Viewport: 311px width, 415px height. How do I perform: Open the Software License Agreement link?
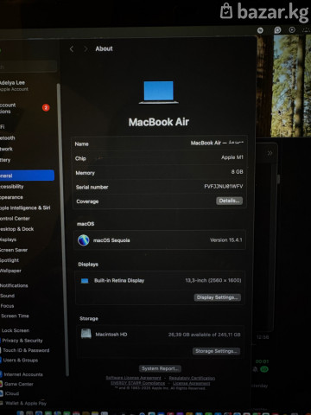(x=133, y=378)
